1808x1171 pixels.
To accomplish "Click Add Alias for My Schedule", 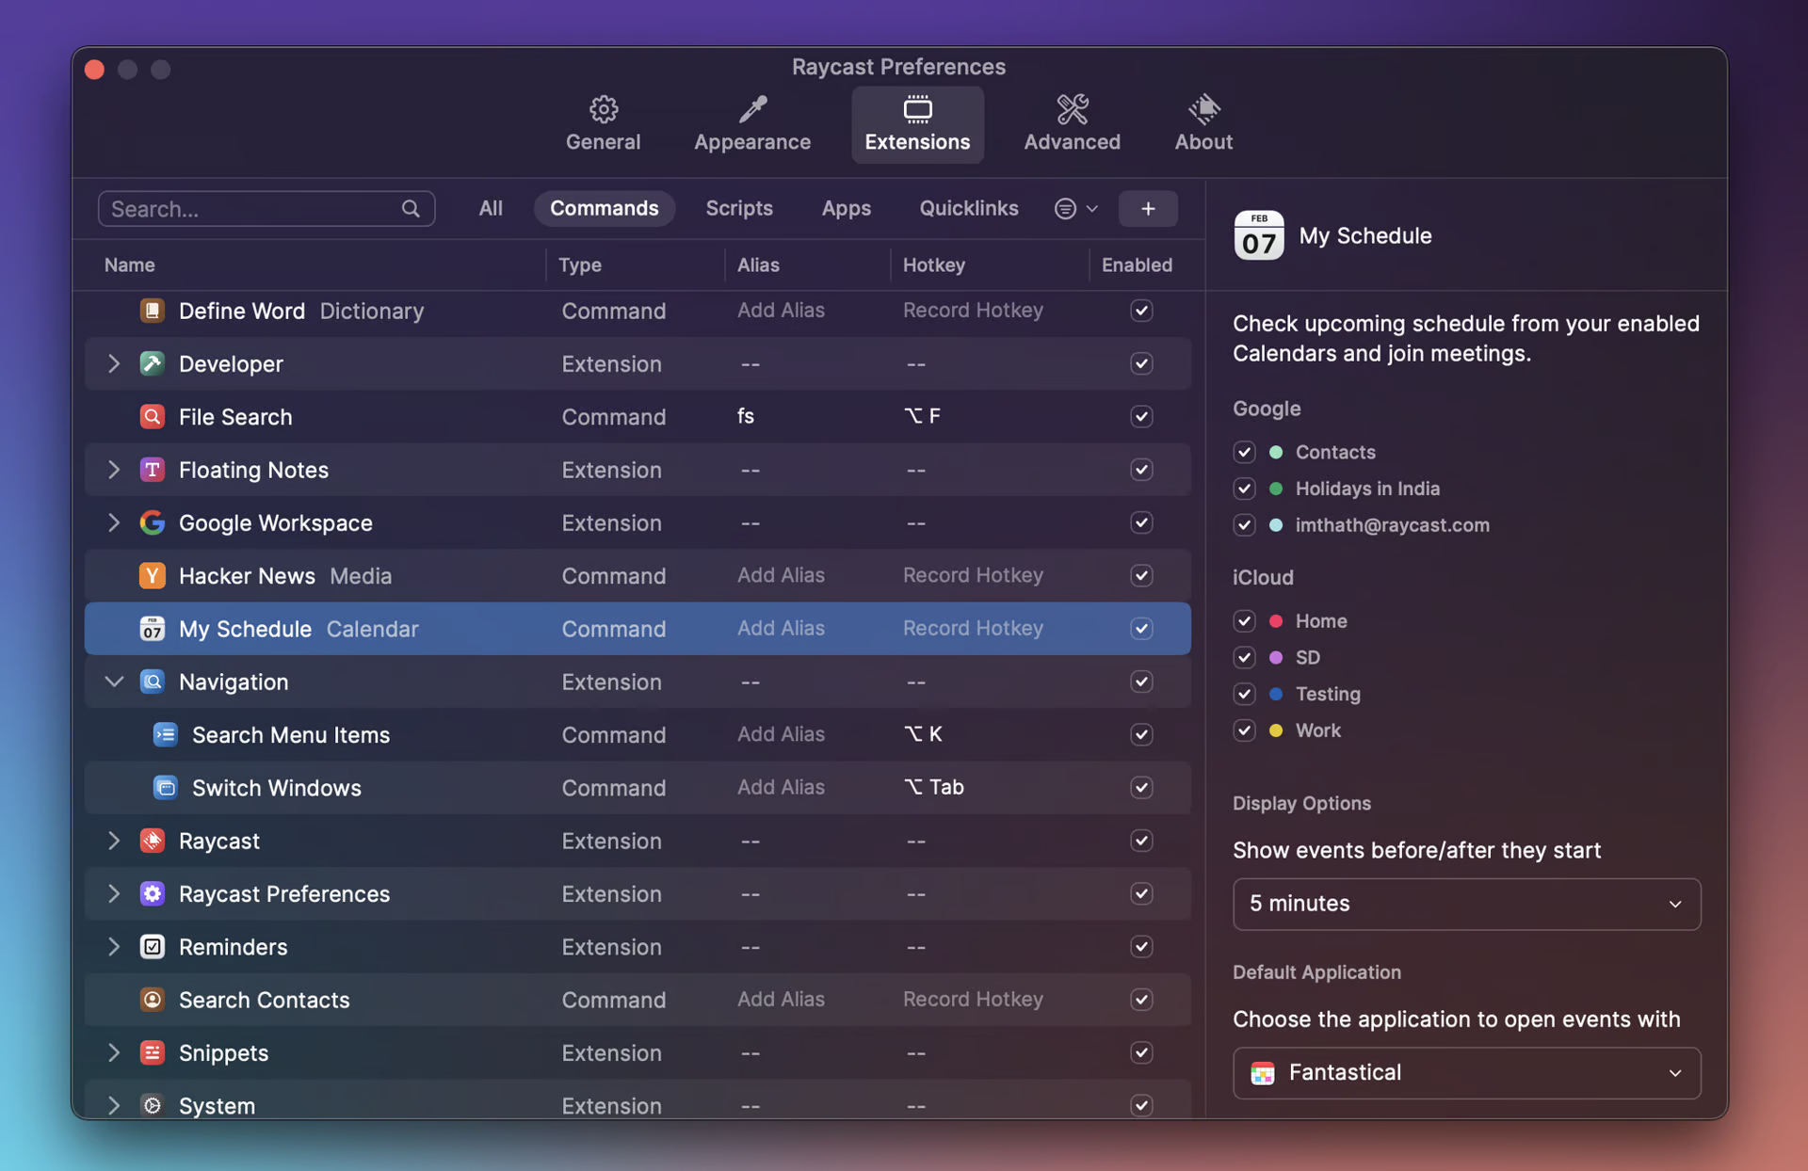I will coord(781,628).
